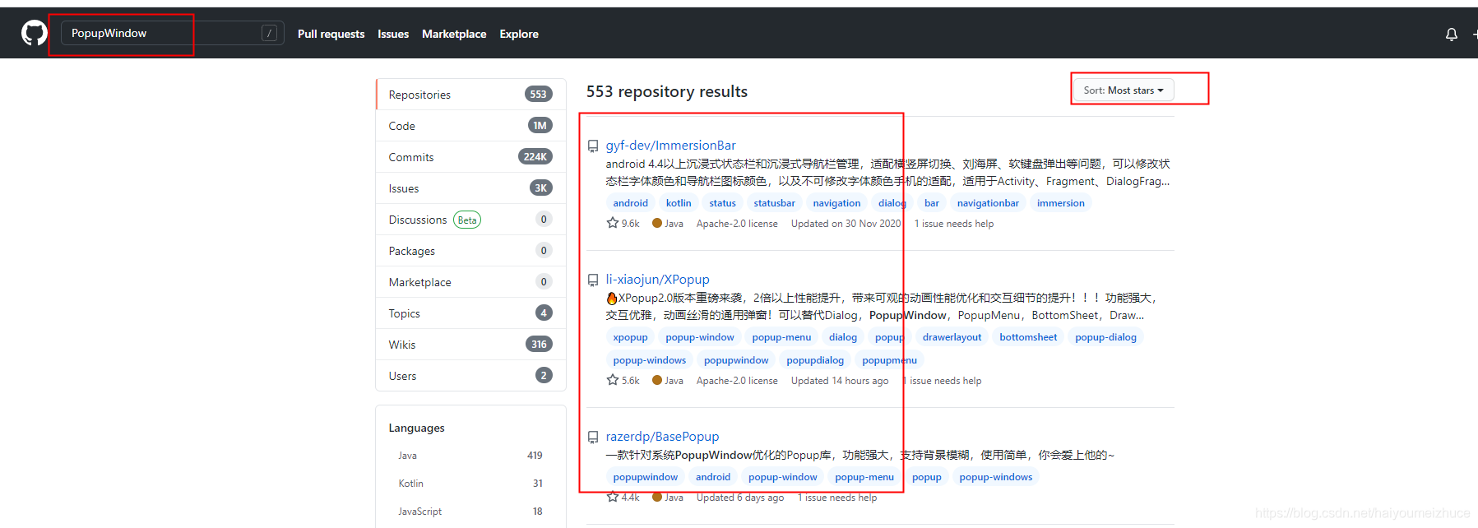Select Wikis results filter
The height and width of the screenshot is (528, 1478).
pyautogui.click(x=471, y=345)
